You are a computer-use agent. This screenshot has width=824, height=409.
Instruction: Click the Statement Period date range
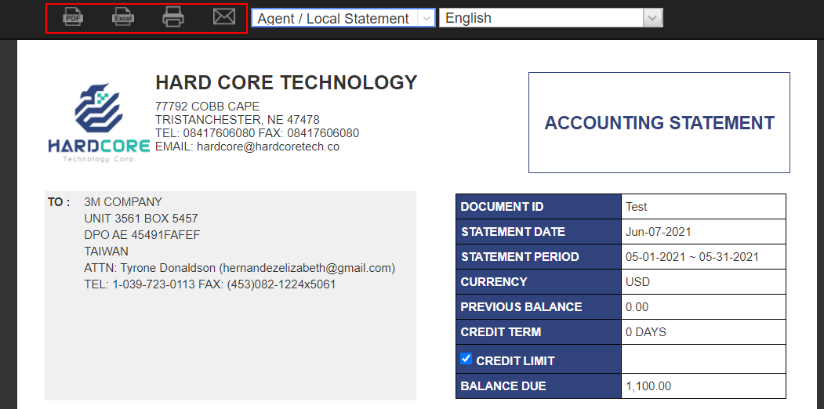[x=692, y=257]
